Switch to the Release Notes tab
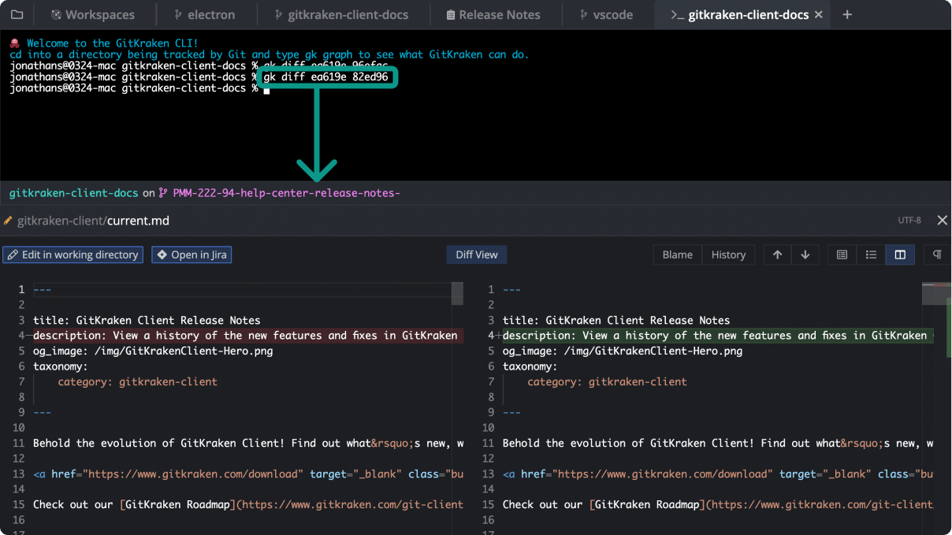 (493, 15)
